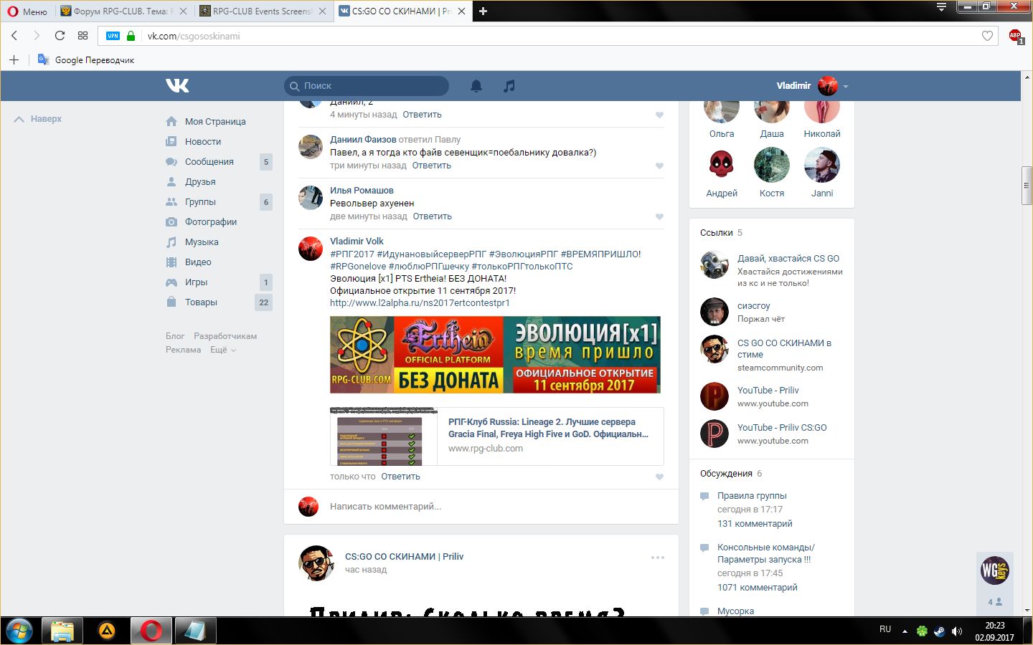
Task: Open the WG keys chat bubble
Action: click(x=995, y=570)
